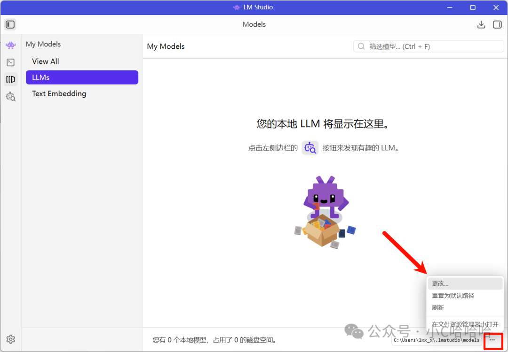Click the 您的本地 LLM 将显示在这里 heading
The width and height of the screenshot is (508, 352).
pyautogui.click(x=323, y=124)
